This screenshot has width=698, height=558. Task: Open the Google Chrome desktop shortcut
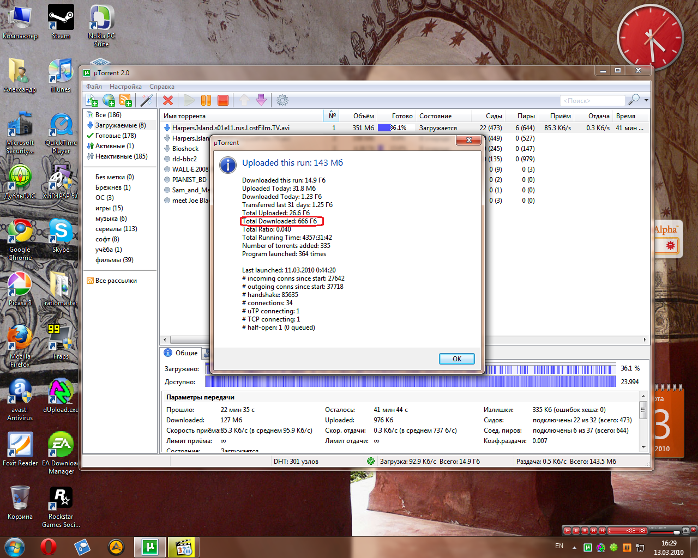[x=20, y=240]
